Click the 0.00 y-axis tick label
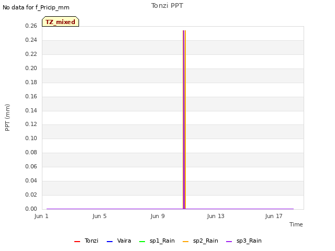The image size is (335, 251). pos(31,209)
